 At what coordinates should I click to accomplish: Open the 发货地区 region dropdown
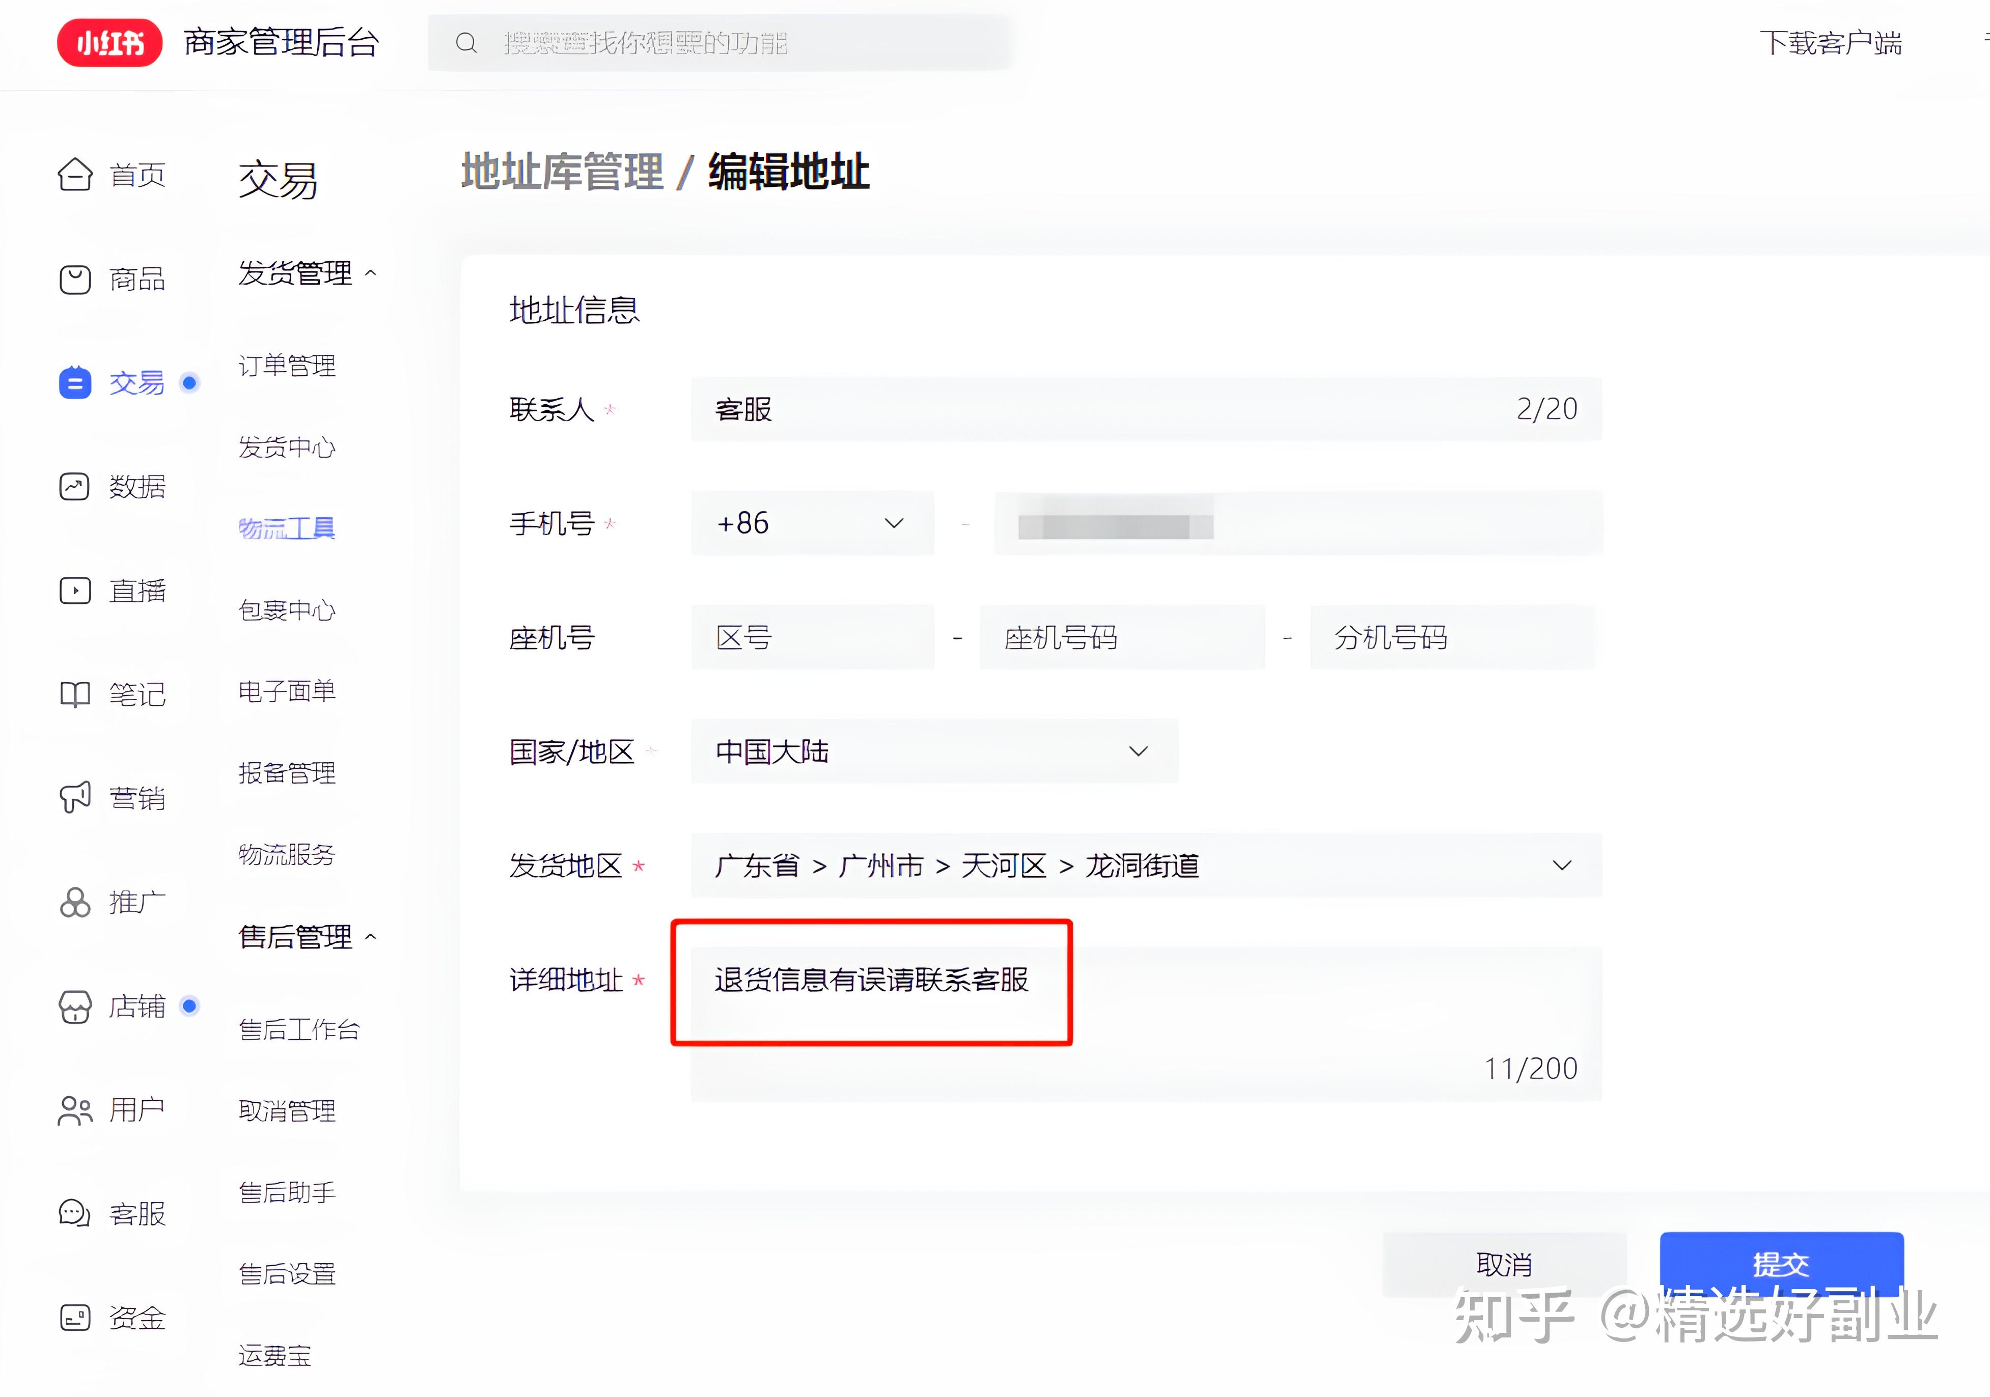(1146, 865)
